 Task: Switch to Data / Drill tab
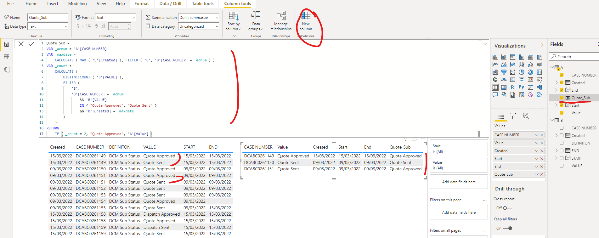point(170,3)
